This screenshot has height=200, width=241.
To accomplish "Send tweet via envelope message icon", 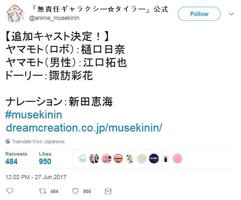I will (108, 191).
